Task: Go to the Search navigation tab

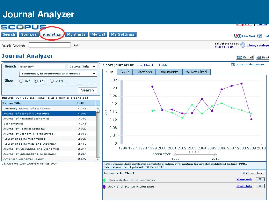Action: click(9, 34)
